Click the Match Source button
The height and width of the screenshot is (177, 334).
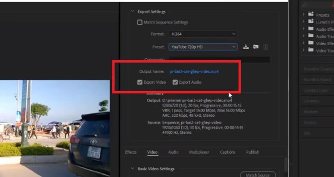pyautogui.click(x=258, y=175)
